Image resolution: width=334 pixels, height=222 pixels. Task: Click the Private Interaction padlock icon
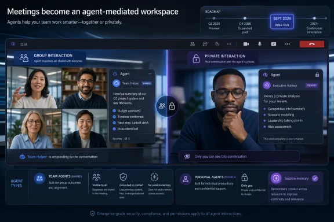196,58
